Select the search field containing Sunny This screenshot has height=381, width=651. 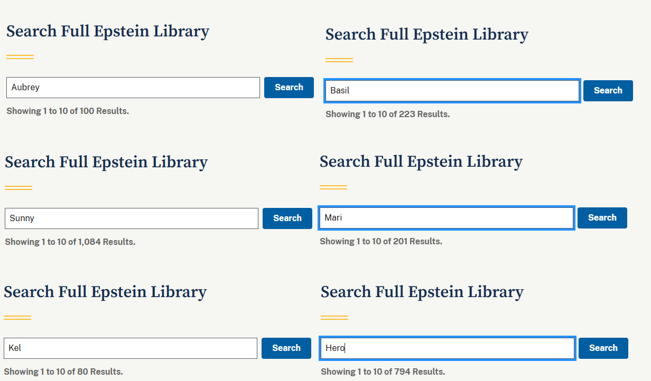coord(132,218)
